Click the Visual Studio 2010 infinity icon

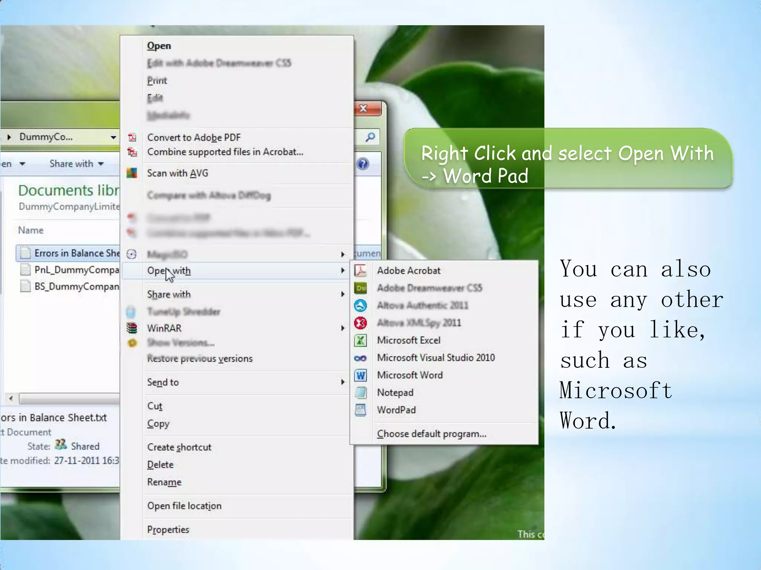360,358
